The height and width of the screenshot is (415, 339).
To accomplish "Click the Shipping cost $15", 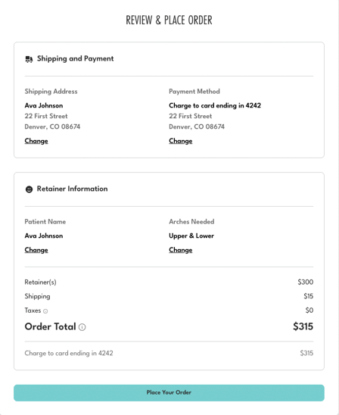I will [x=308, y=296].
